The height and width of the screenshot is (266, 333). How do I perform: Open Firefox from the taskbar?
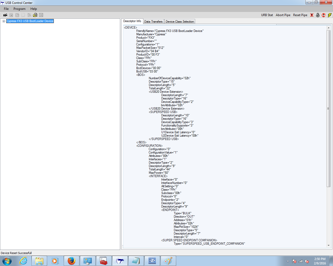point(72,261)
